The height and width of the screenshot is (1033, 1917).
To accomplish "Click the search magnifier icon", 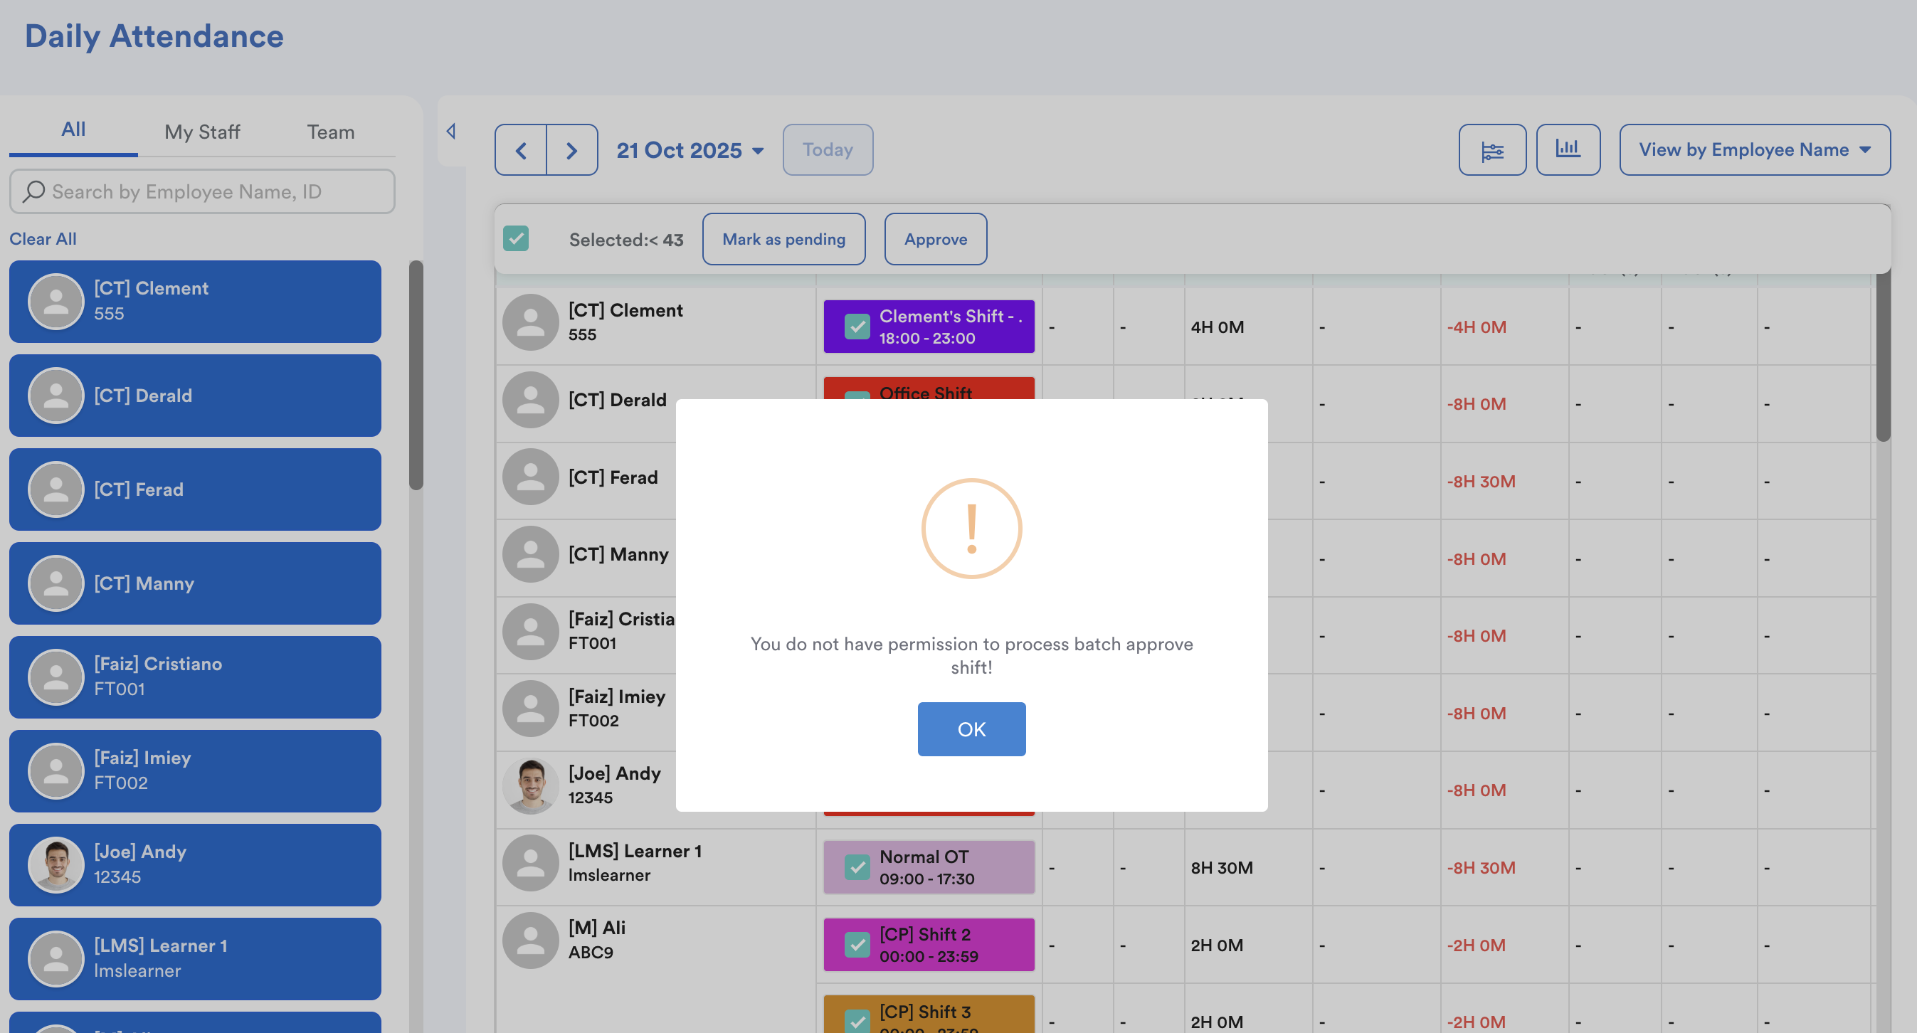I will pos(33,192).
